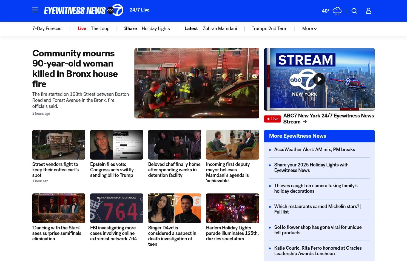Read SoHo flower shop viral story
The height and width of the screenshot is (271, 407).
pos(318,230)
